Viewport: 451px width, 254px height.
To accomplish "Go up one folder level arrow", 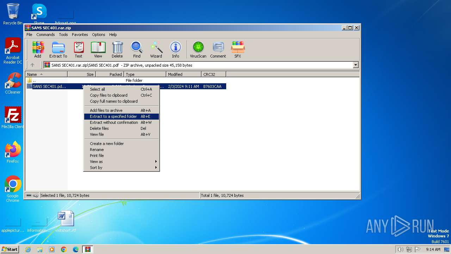I will [32, 65].
